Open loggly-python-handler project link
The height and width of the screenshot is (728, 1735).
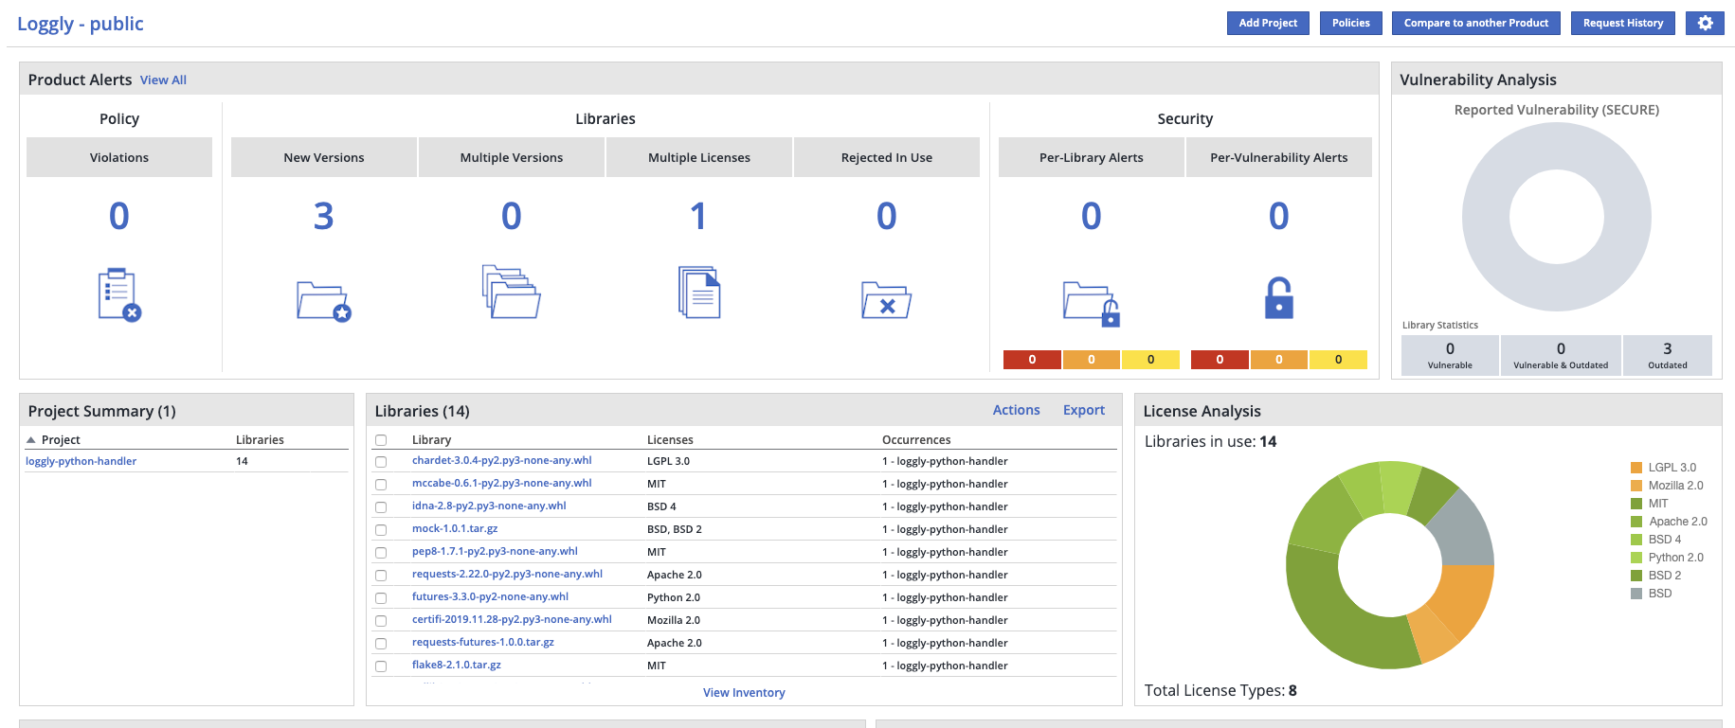(x=81, y=461)
